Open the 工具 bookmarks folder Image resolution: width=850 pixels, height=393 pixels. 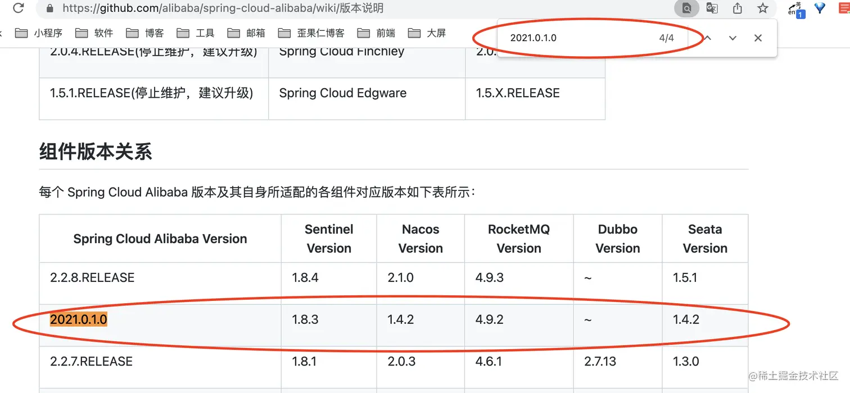tap(196, 33)
